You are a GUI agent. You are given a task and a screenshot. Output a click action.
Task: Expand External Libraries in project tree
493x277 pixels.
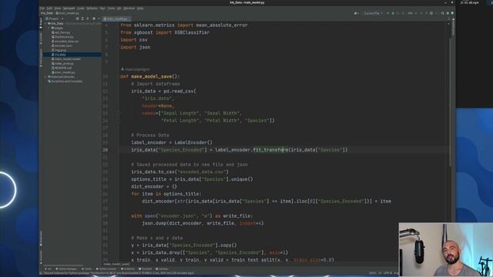coord(46,77)
